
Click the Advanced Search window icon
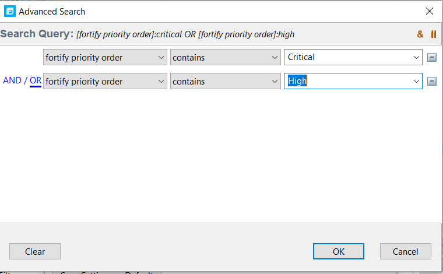(10, 11)
